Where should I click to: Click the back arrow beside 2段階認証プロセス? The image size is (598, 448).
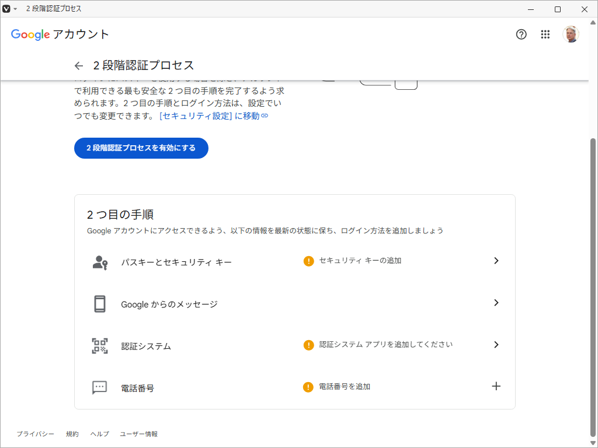tap(79, 65)
